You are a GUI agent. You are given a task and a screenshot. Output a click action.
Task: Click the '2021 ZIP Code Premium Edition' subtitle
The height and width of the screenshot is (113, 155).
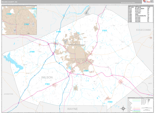point(128,3)
